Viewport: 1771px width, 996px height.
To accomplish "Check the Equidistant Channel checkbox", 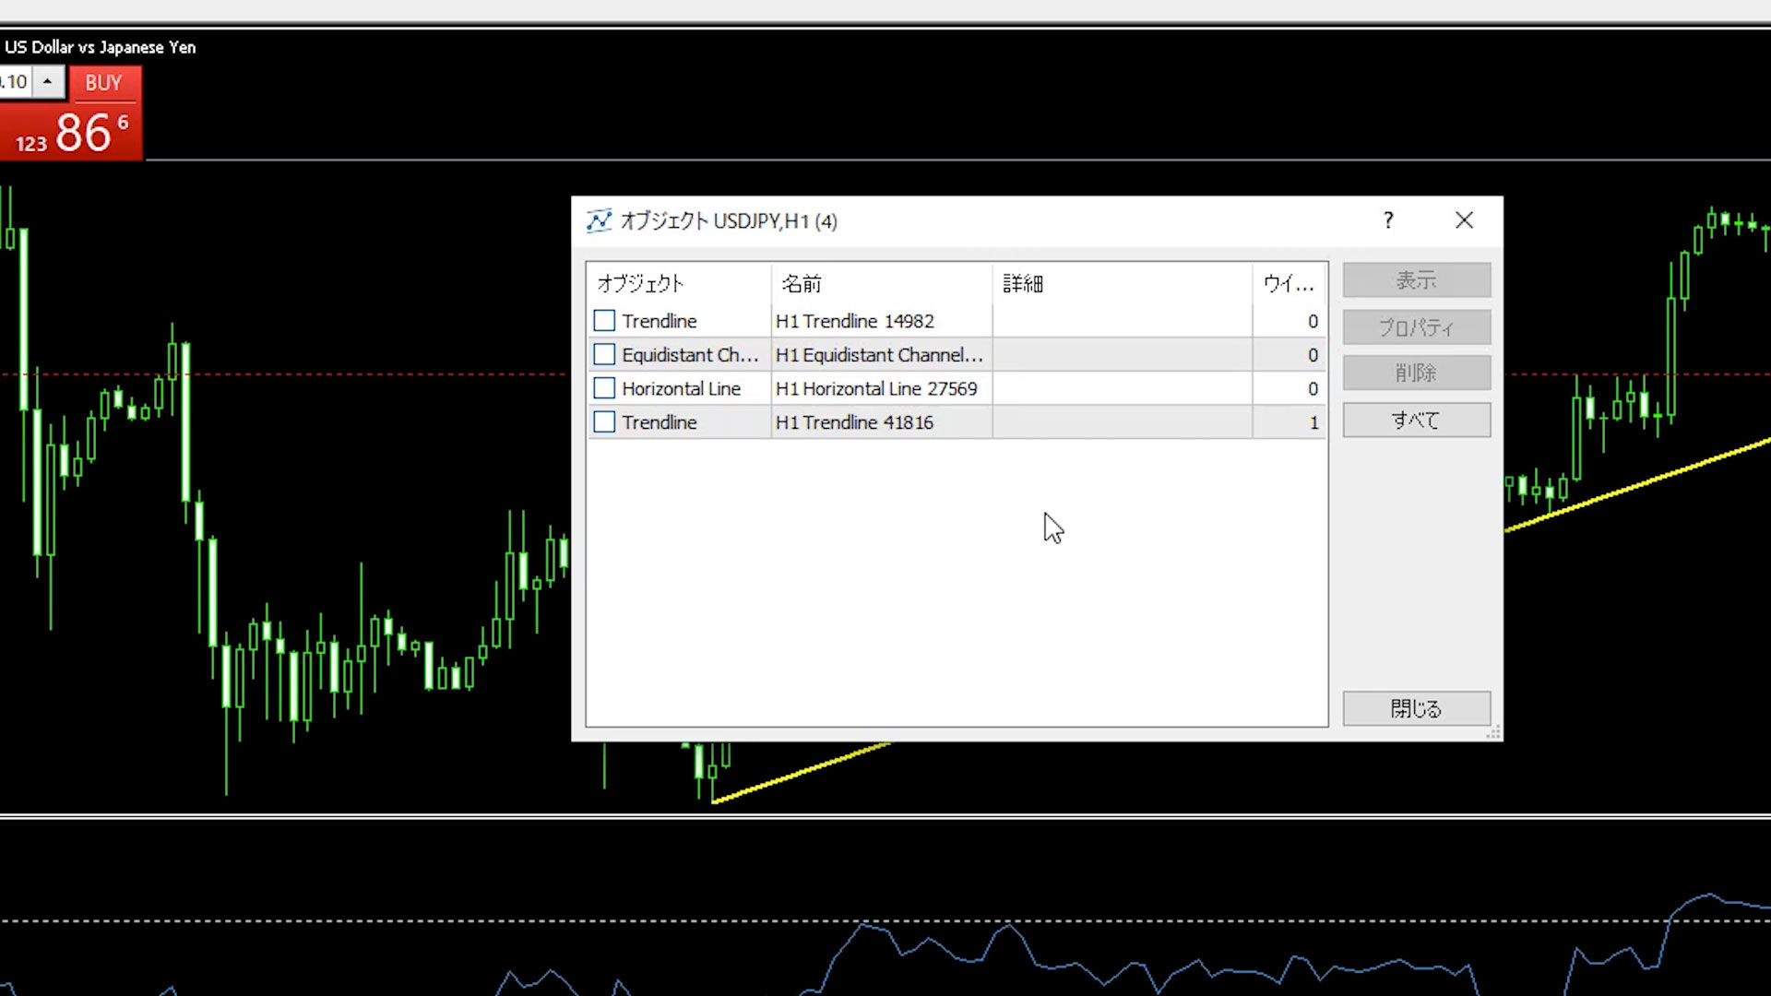I will (604, 355).
